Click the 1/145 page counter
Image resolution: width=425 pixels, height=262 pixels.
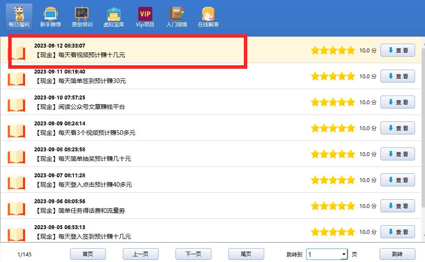[24, 254]
